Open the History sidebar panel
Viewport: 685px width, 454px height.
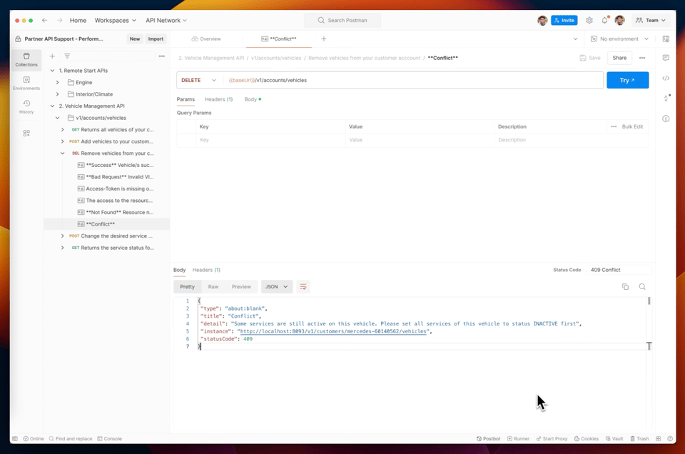(26, 106)
